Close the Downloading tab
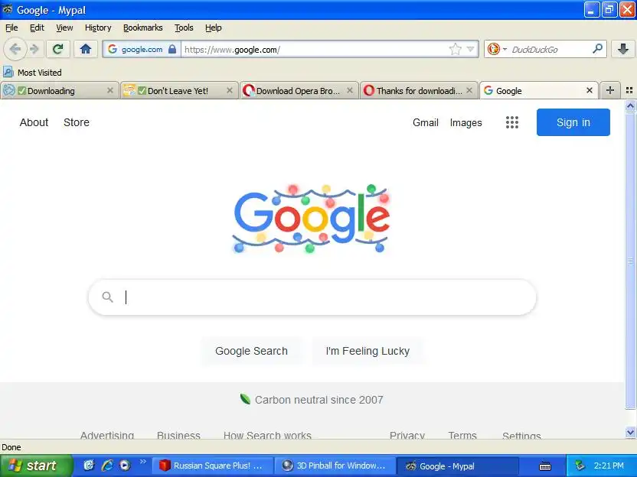Image resolution: width=637 pixels, height=477 pixels. (110, 90)
